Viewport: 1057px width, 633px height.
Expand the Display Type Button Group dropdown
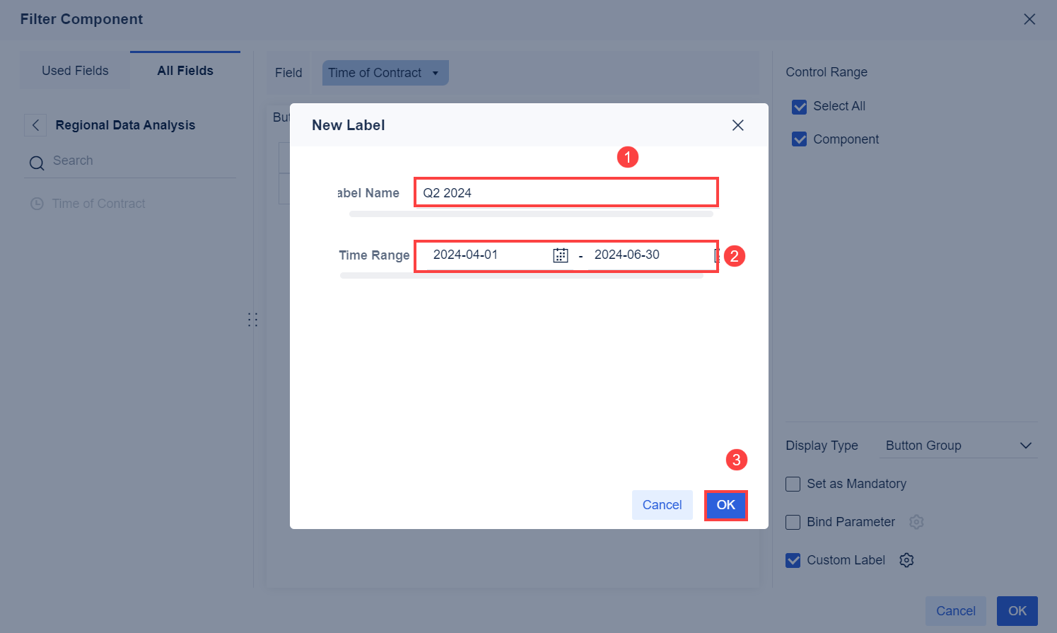coord(1026,446)
